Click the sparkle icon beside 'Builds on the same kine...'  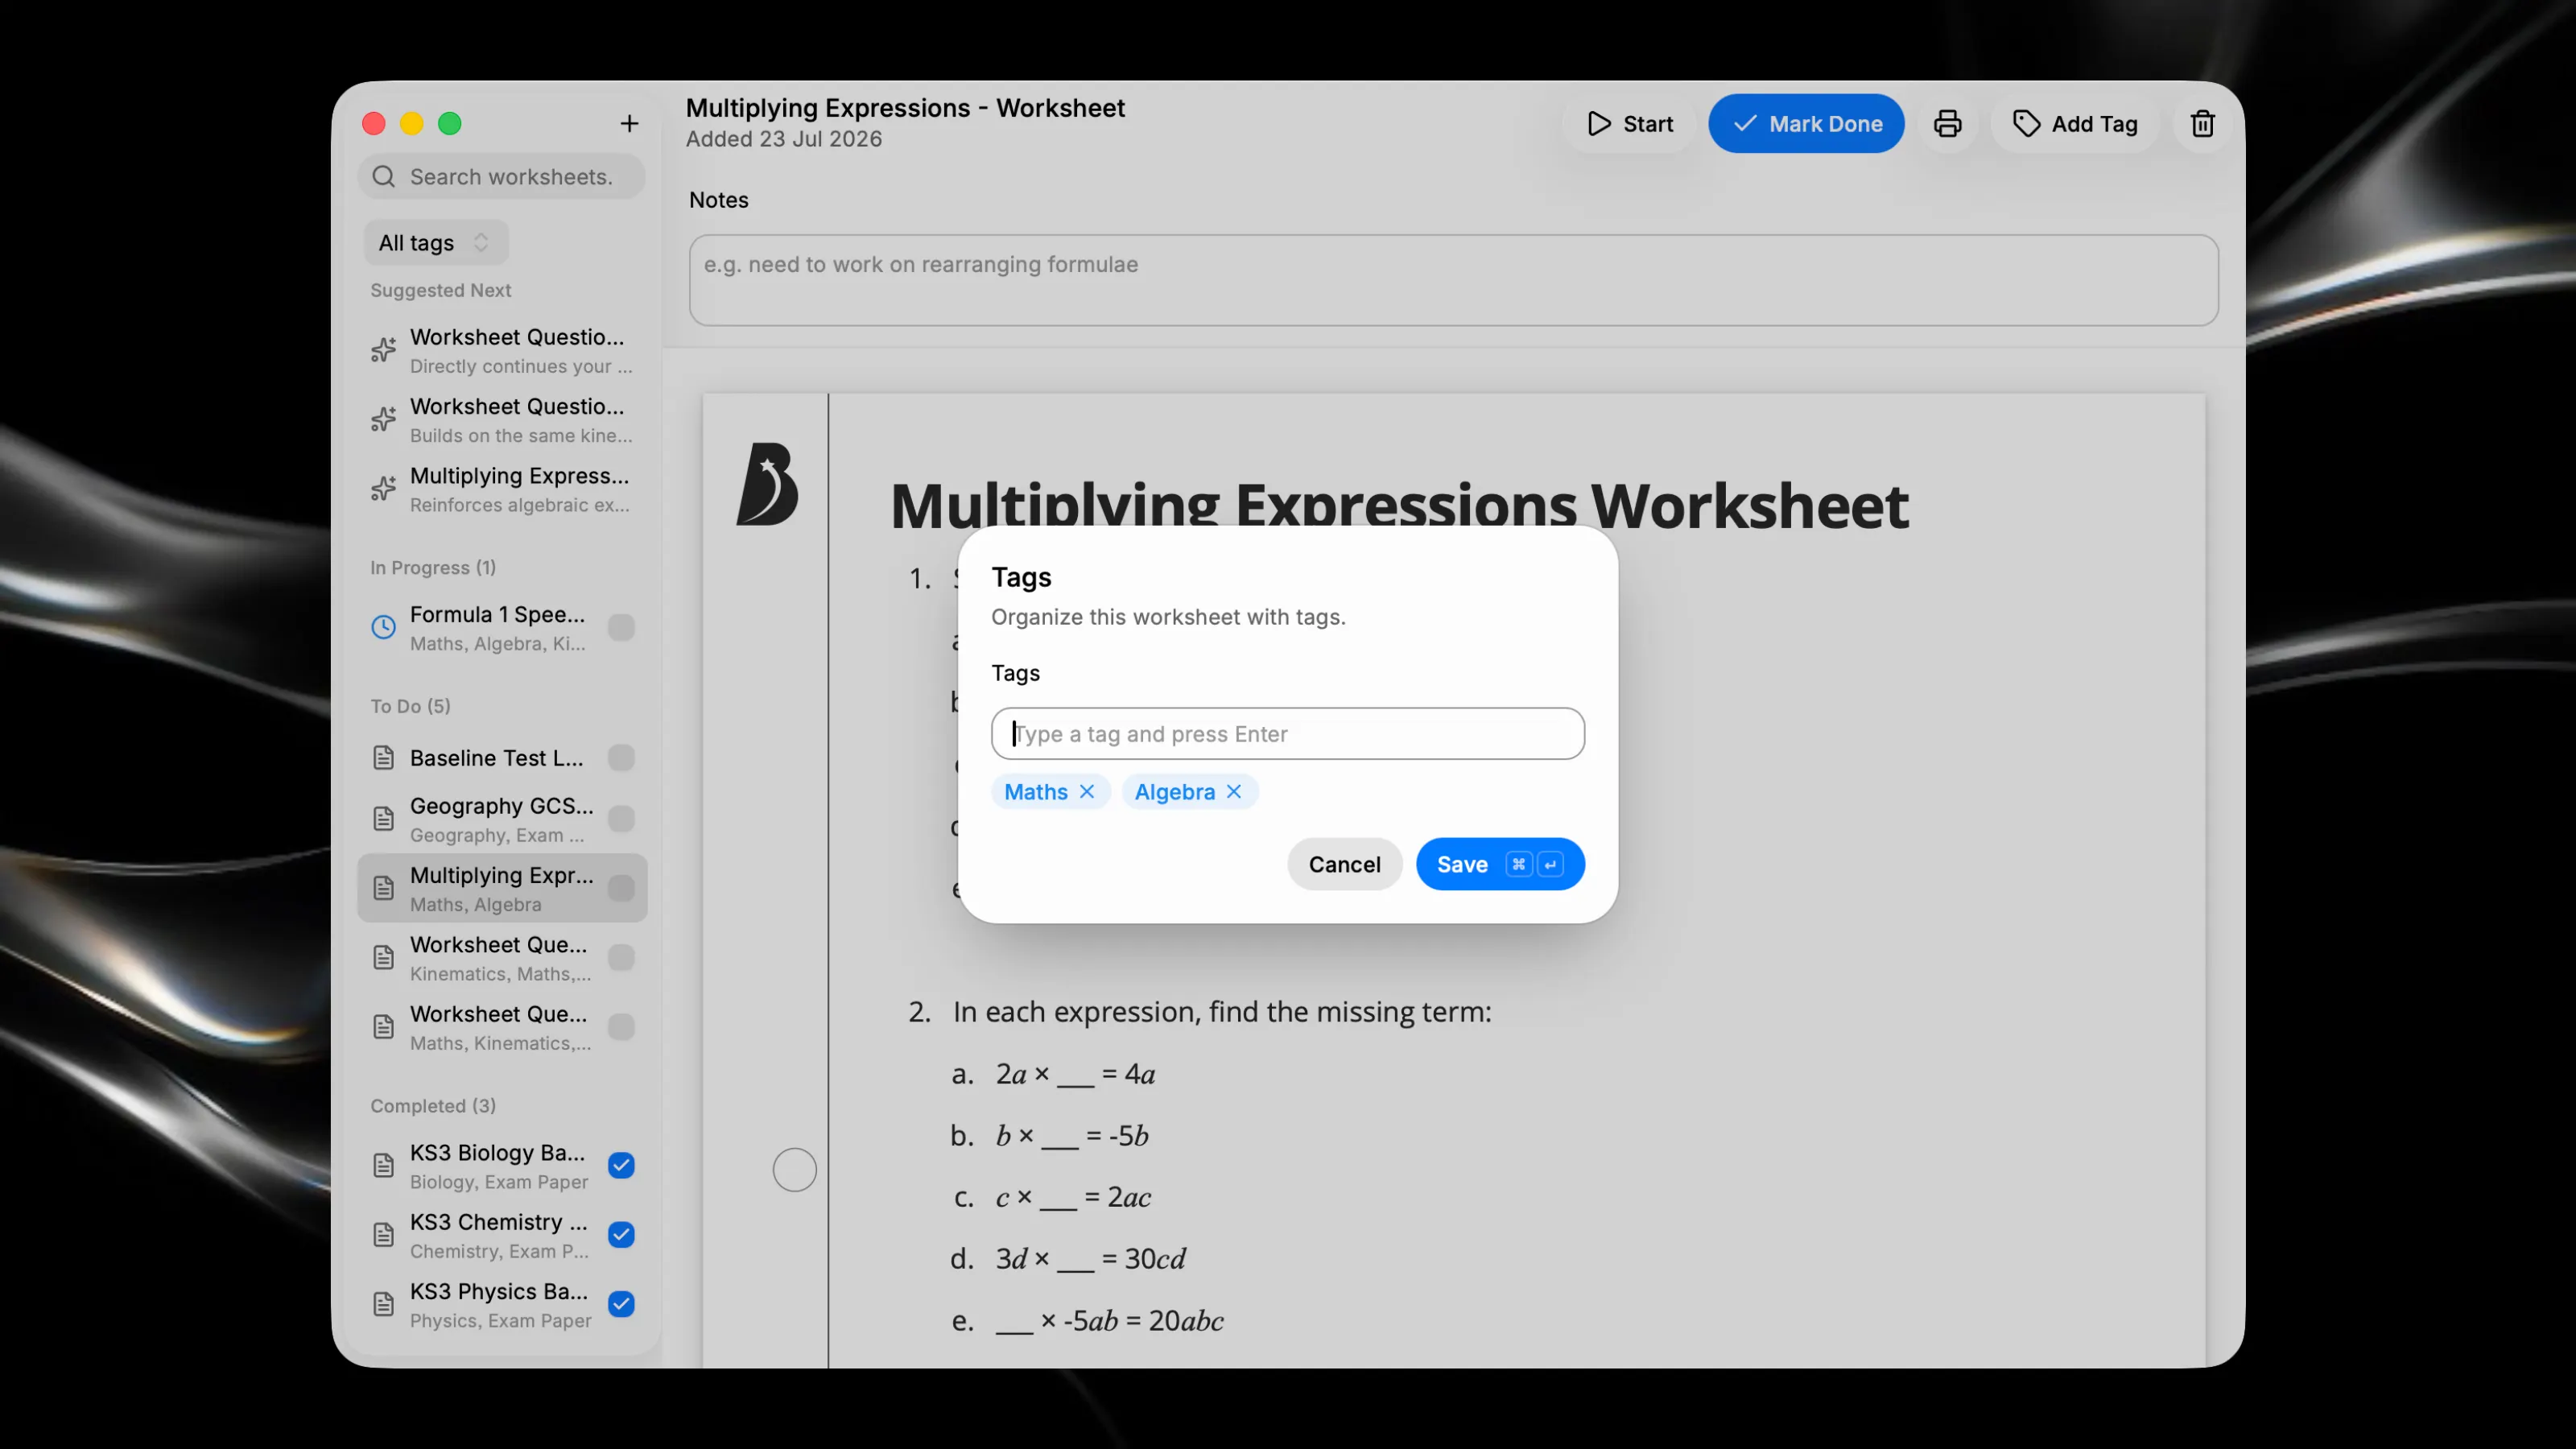[384, 419]
